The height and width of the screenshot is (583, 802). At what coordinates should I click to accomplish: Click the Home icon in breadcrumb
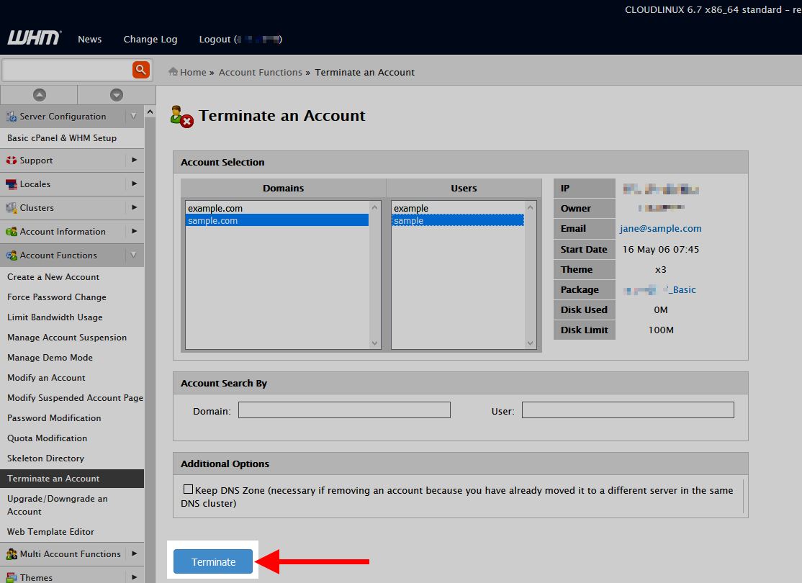point(173,72)
